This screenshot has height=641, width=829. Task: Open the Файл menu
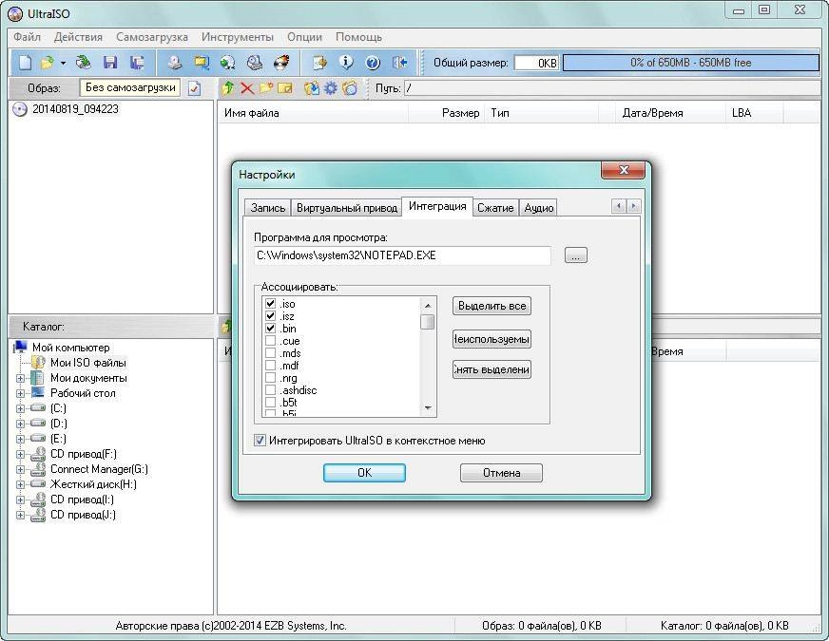coord(27,37)
